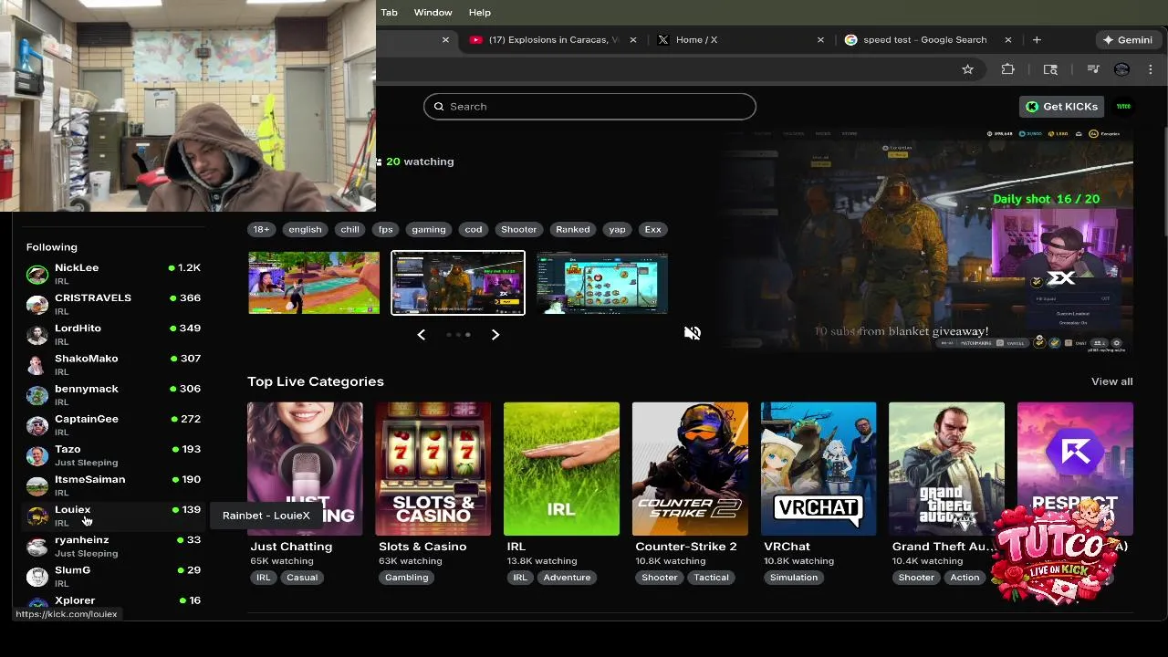Close the speed test Google Search tab

pos(1008,40)
